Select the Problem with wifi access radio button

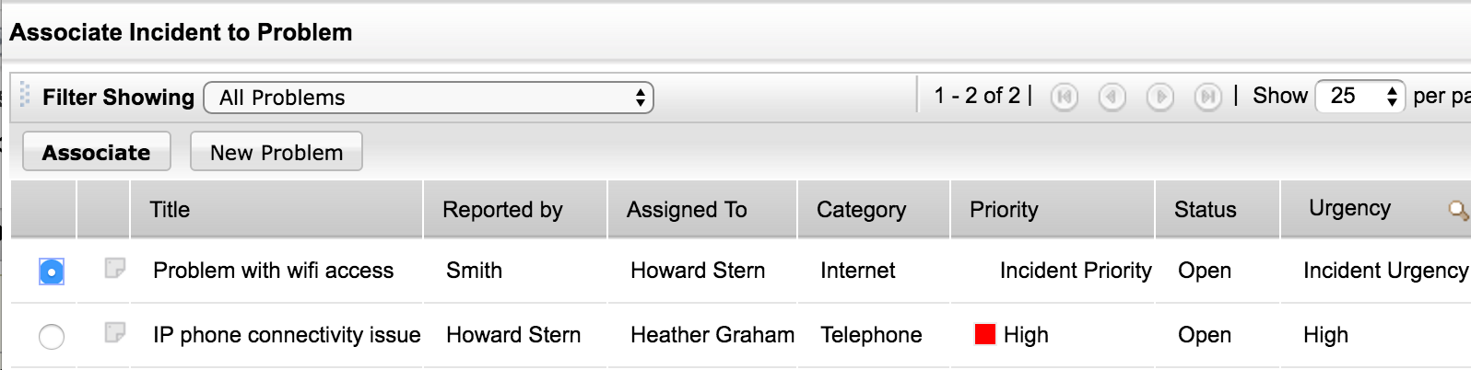click(x=52, y=272)
